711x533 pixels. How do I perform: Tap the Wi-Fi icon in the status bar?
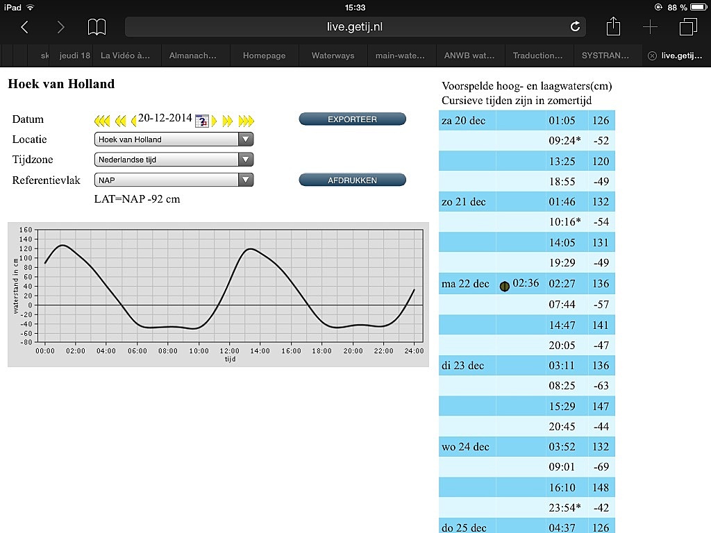(x=31, y=7)
